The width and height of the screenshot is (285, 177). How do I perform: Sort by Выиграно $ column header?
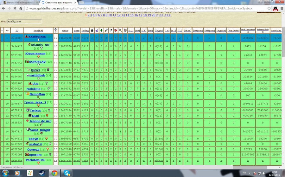pos(263,31)
